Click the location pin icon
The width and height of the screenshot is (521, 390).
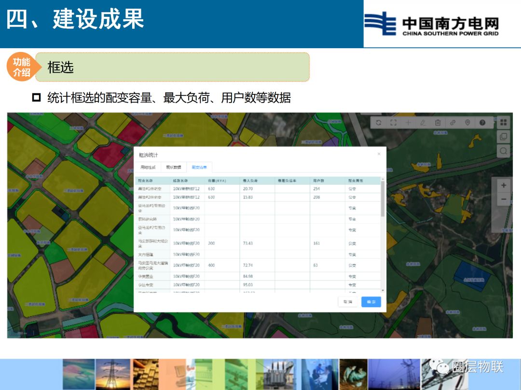coord(467,123)
